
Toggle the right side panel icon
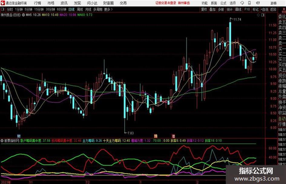click(x=263, y=15)
